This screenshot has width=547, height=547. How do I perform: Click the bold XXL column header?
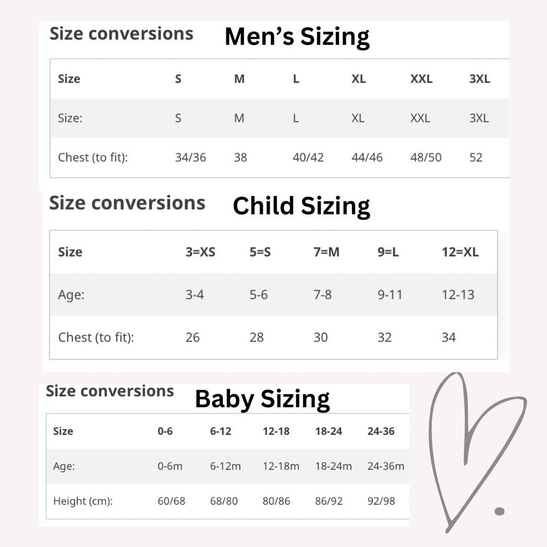pyautogui.click(x=421, y=79)
